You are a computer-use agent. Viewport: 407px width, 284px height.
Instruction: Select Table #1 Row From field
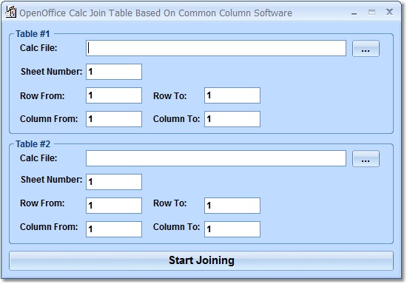pos(114,95)
